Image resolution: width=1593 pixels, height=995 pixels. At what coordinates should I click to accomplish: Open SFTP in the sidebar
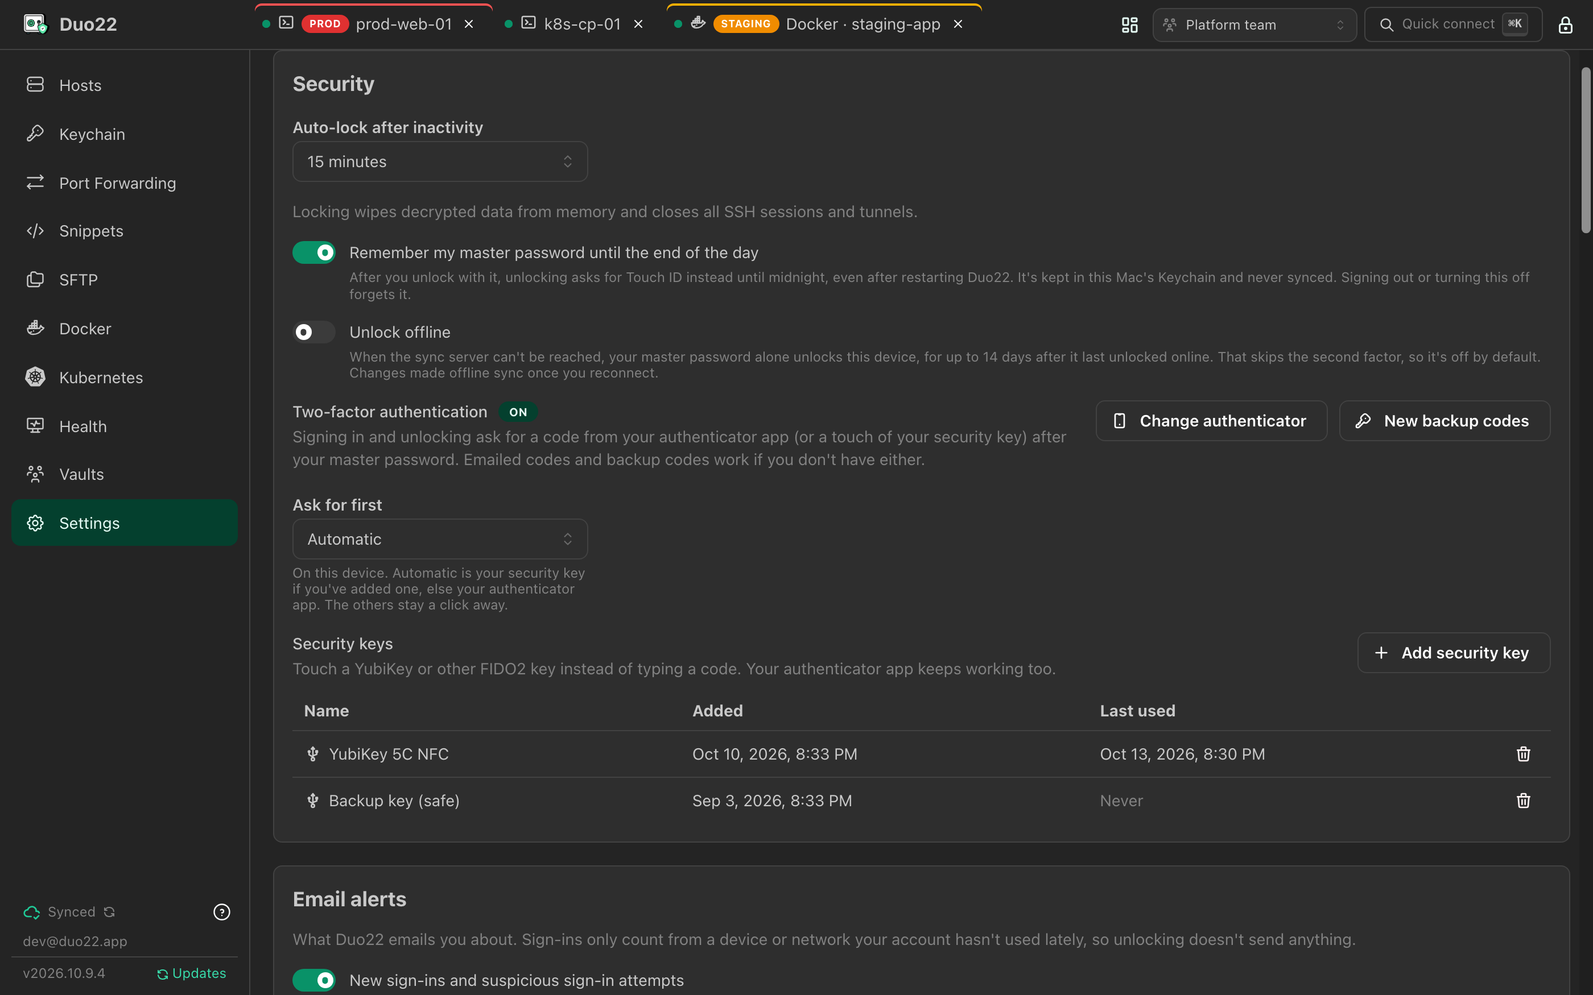pyautogui.click(x=125, y=280)
